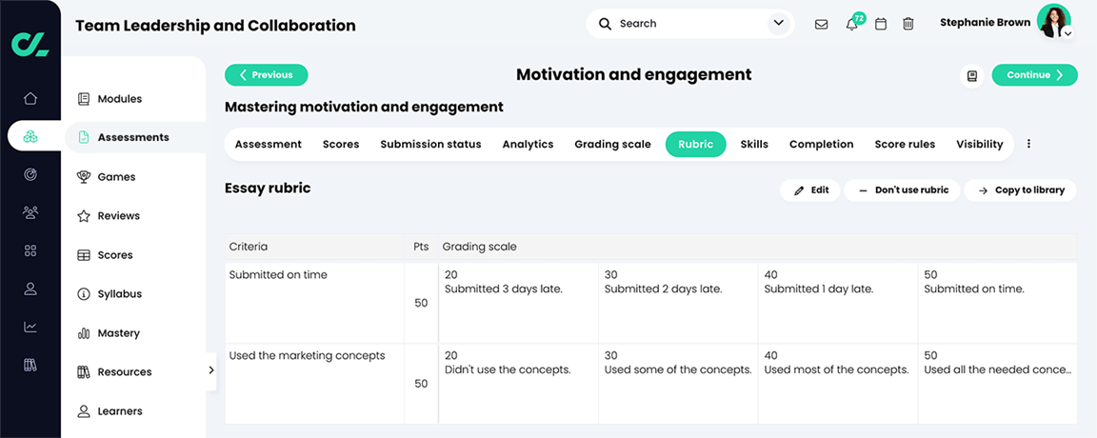Switch to the Grading scale tab
The height and width of the screenshot is (438, 1097).
click(612, 145)
